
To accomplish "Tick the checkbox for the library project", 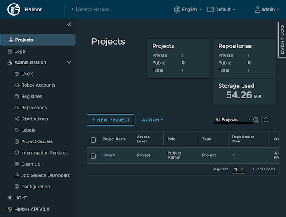I will (x=93, y=156).
